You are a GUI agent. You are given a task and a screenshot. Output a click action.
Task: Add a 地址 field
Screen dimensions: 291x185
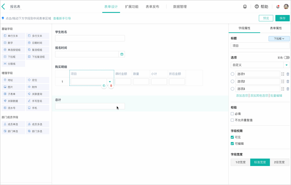13,80
